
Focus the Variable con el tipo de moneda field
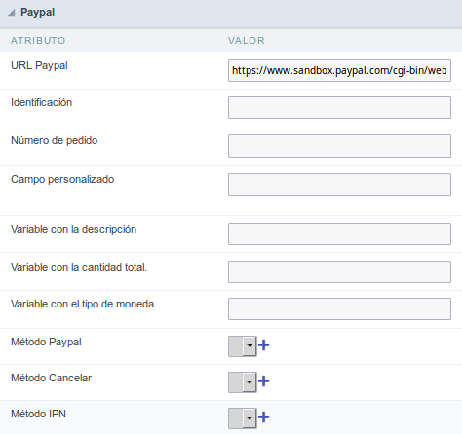339,308
